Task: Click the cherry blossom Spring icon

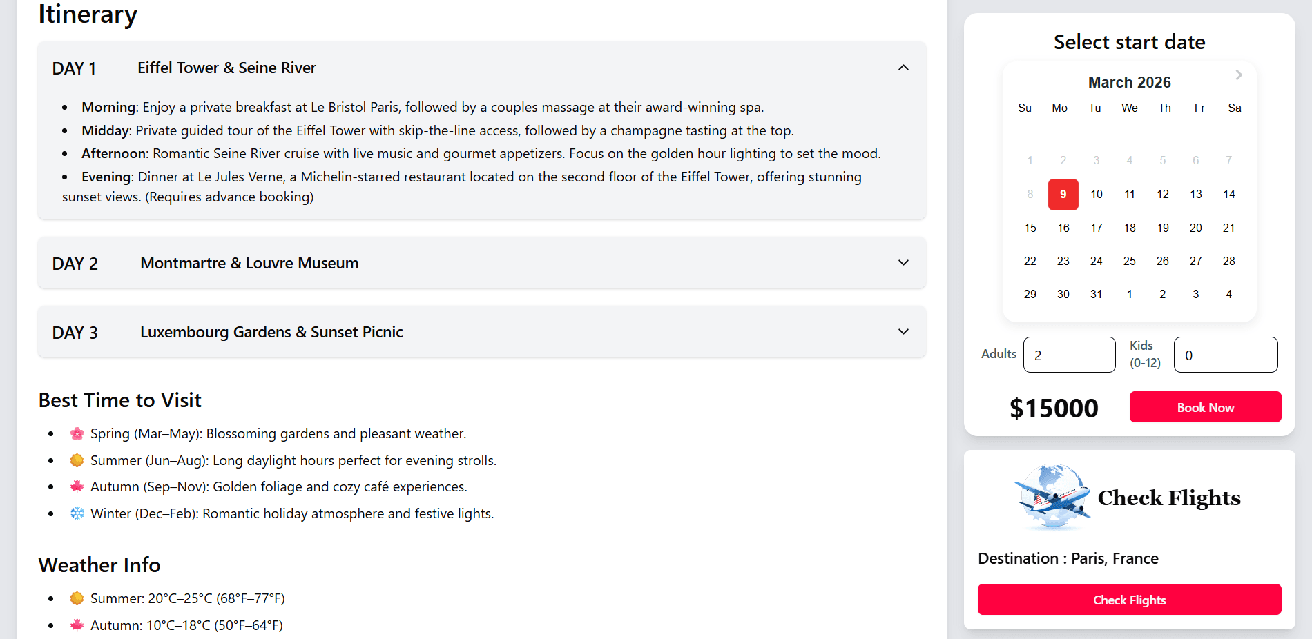Action: [x=77, y=433]
